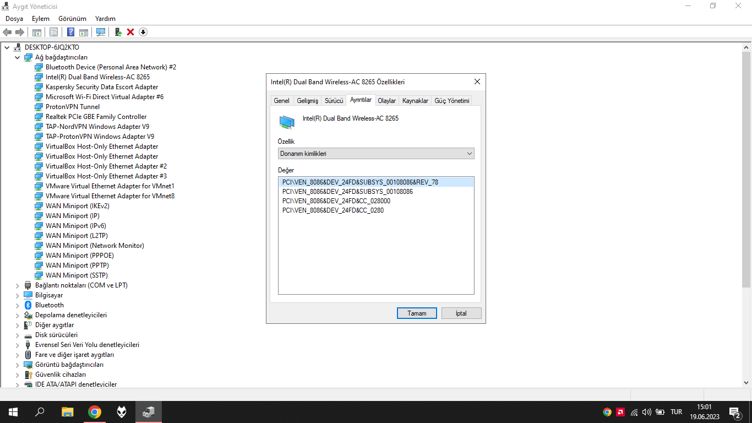Screen dimensions: 752x423
Task: Select the ProtonVPN Tunnel adapter
Action: click(x=73, y=107)
